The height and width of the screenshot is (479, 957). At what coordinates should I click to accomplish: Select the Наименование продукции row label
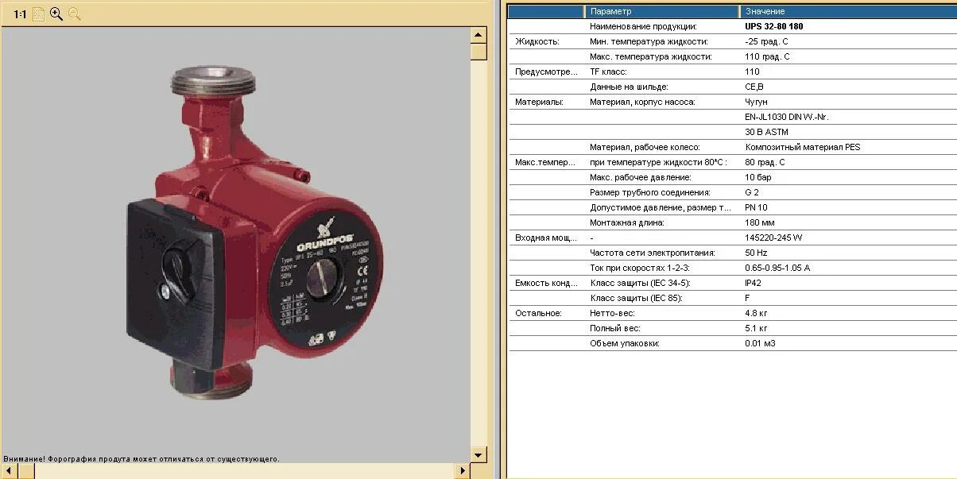(643, 26)
